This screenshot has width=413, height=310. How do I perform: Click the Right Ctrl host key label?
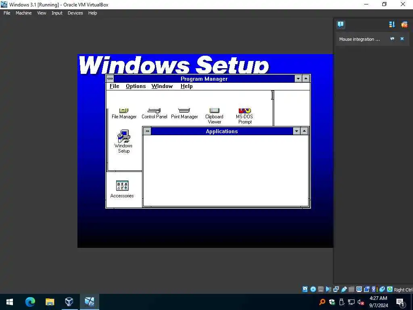[x=403, y=289]
